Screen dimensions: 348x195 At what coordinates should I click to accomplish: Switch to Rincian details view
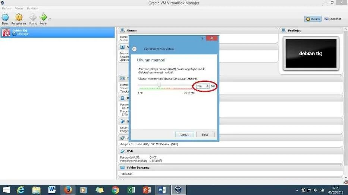tap(313, 19)
